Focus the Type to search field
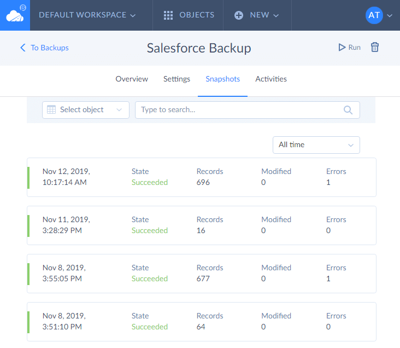400x348 pixels. click(248, 110)
